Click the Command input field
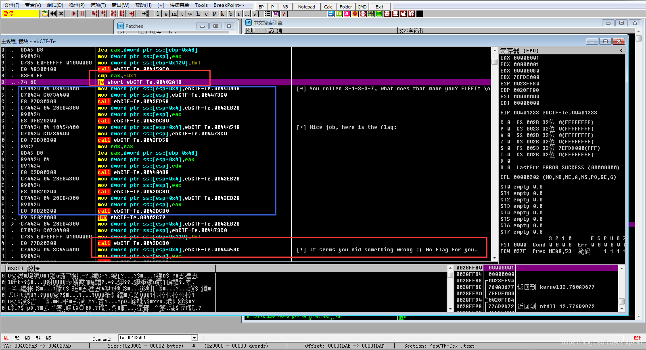646x350 pixels. [x=155, y=338]
